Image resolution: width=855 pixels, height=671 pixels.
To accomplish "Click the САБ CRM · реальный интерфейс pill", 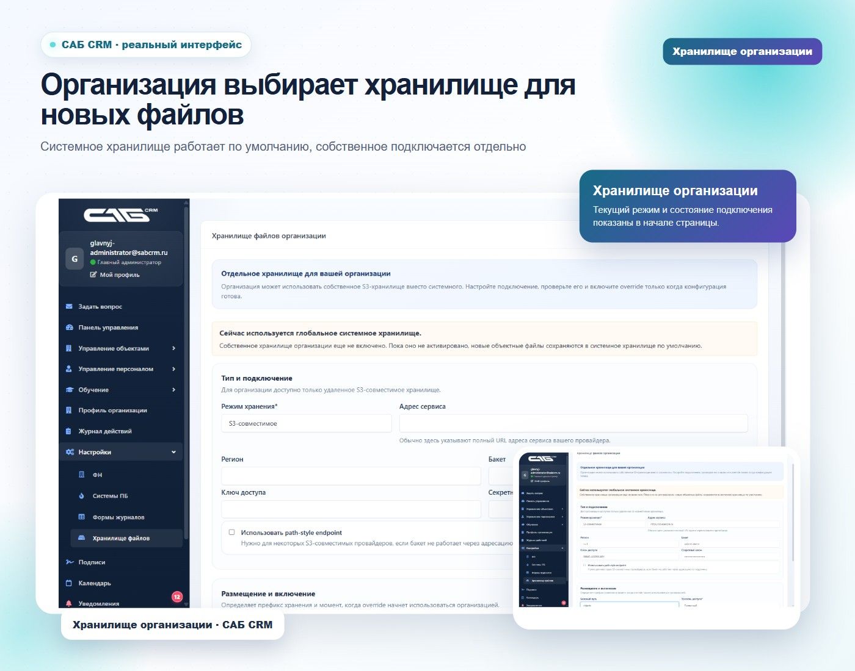I will point(146,45).
